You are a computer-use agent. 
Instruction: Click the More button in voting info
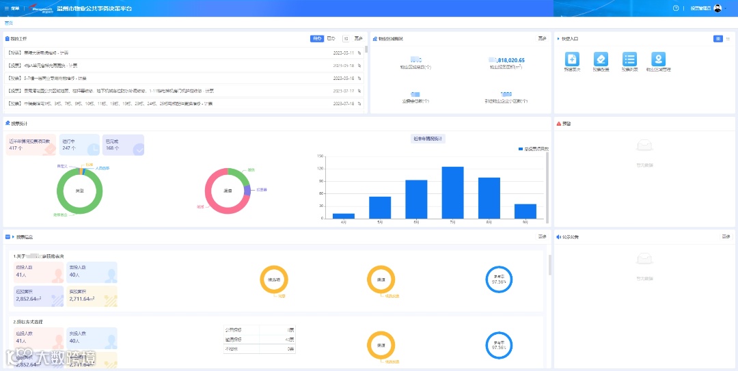coord(542,236)
